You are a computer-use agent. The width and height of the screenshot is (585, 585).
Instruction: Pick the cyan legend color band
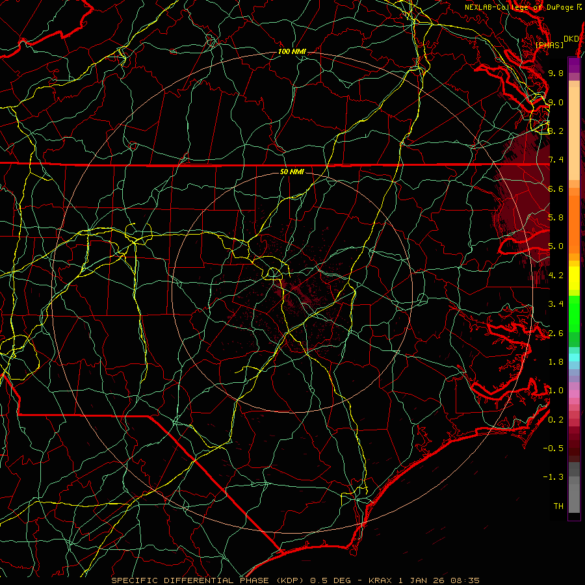pos(574,357)
